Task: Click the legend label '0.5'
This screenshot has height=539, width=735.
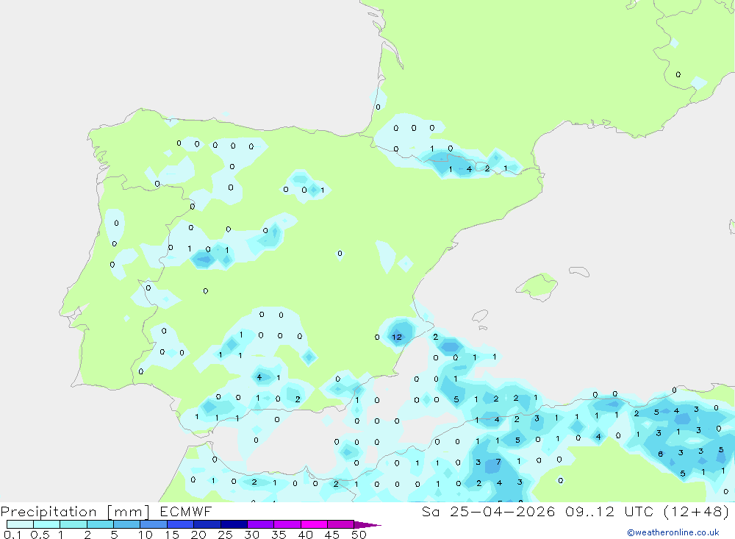Action: (40, 535)
